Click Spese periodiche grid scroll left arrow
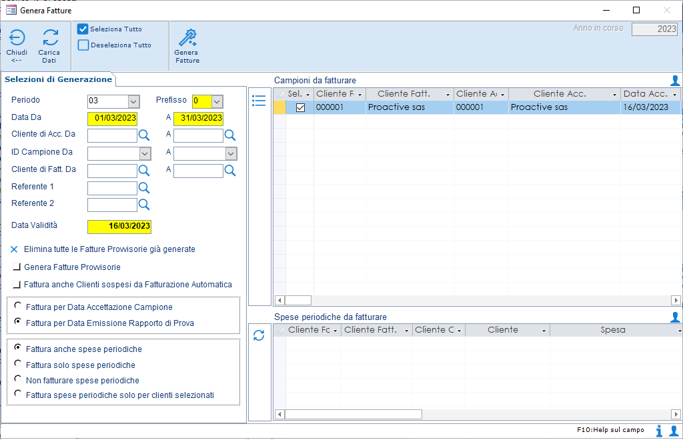The image size is (683, 440). [279, 414]
